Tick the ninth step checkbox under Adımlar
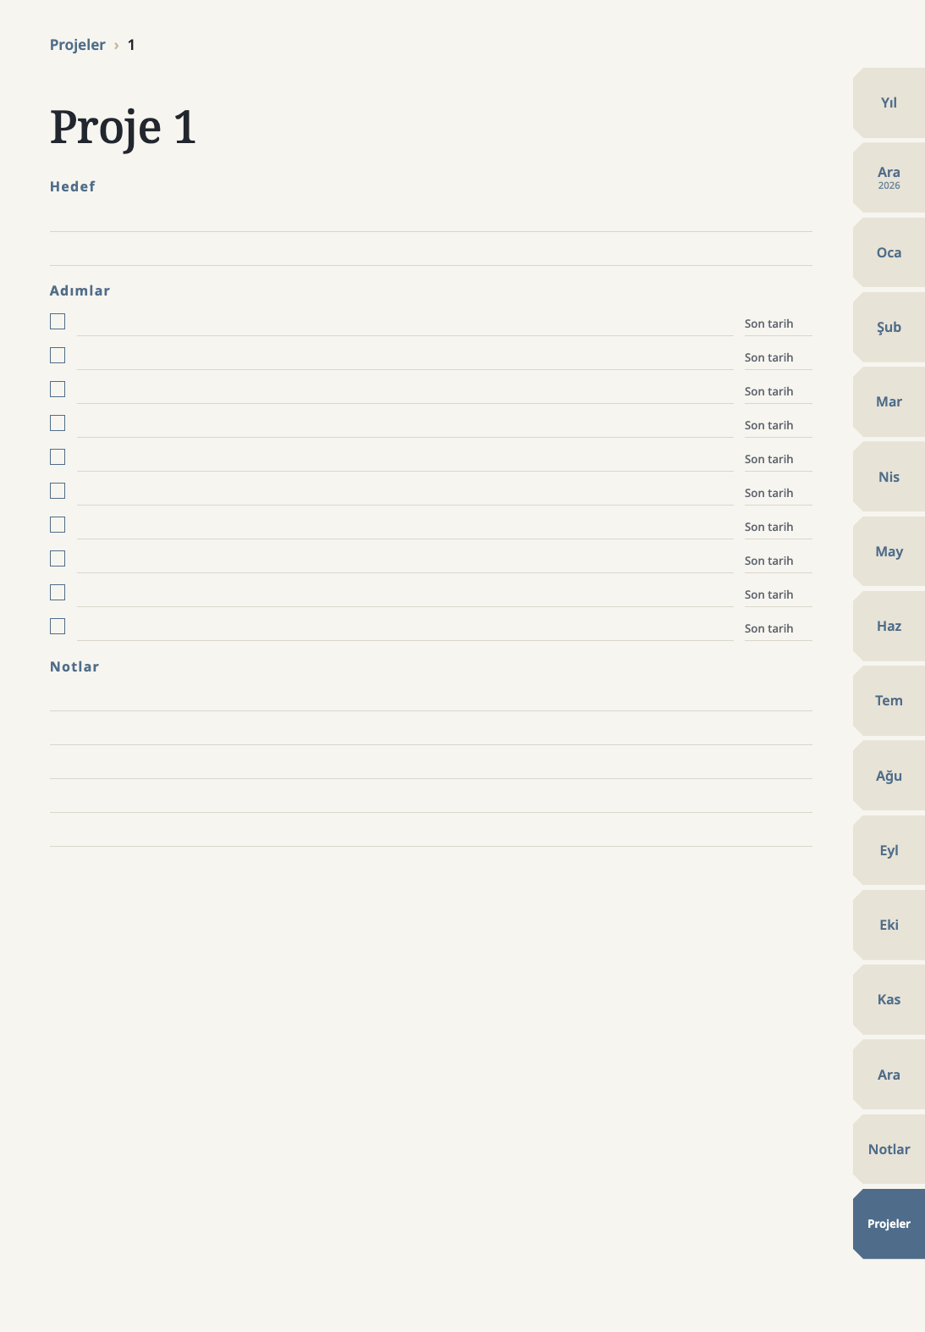The image size is (925, 1332). [x=58, y=593]
